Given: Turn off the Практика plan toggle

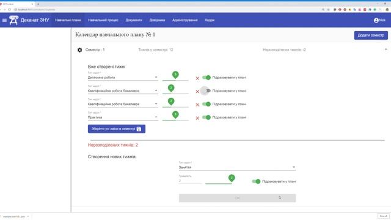Looking at the screenshot, I should pyautogui.click(x=206, y=117).
